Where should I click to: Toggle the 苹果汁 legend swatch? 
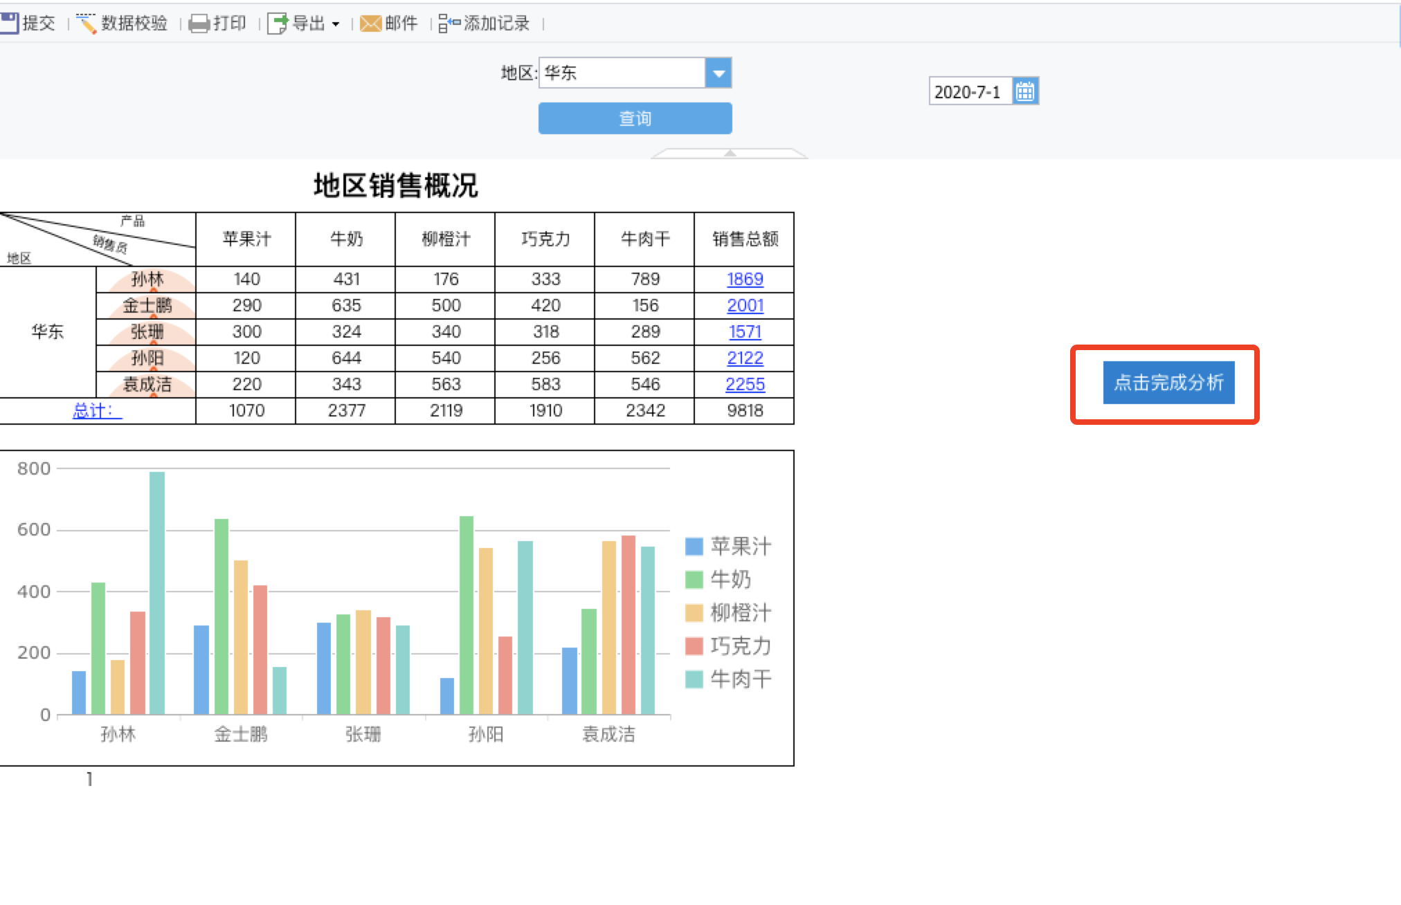click(x=694, y=547)
